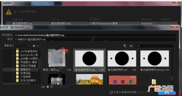Click the thumbnail grid vertical scrollbar
This screenshot has height=96, width=182.
pos(172,78)
